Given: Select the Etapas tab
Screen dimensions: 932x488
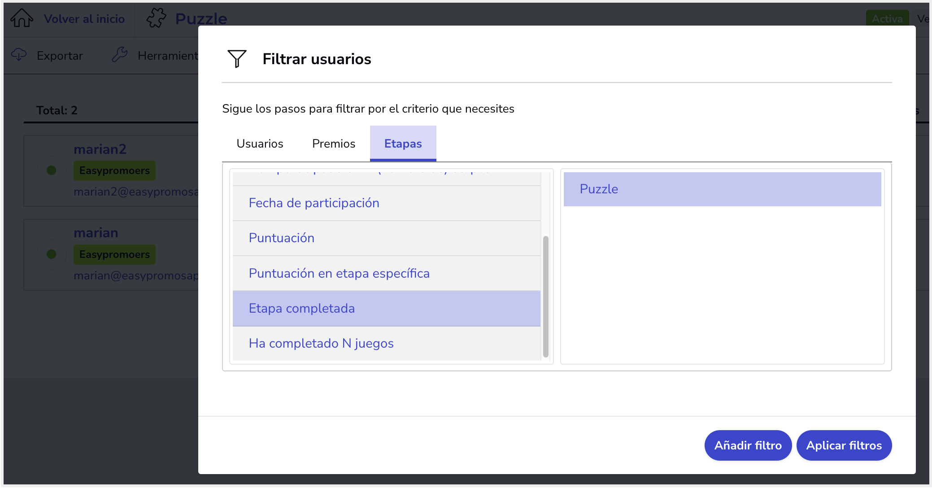Looking at the screenshot, I should [403, 144].
